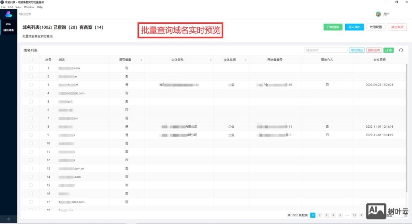Click the red 清空数据 button
This screenshot has width=412, height=224.
pyautogui.click(x=397, y=27)
